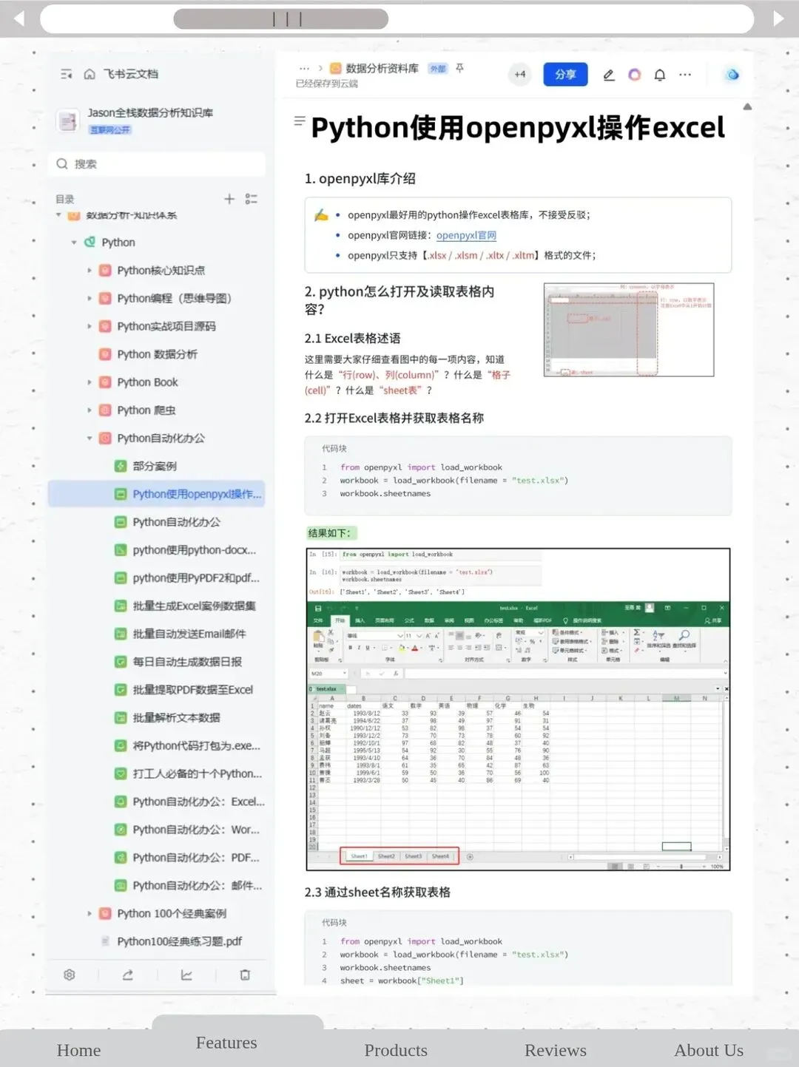Pin the document using the pin icon
This screenshot has width=799, height=1067.
click(459, 68)
